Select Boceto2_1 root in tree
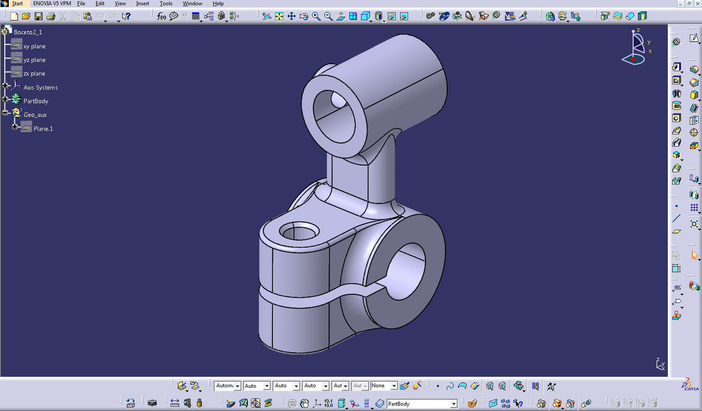Viewport: 702px width, 411px height. [x=28, y=32]
